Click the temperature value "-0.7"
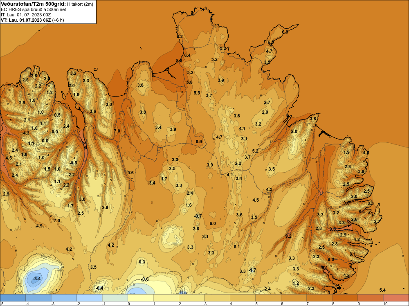Image resolution: width=409 pixels, height=306 pixels. point(198,216)
